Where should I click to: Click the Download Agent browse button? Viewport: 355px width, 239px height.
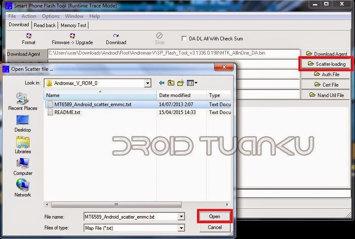pyautogui.click(x=326, y=54)
